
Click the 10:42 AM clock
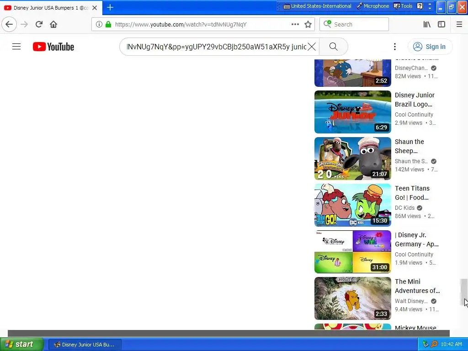coord(451,345)
